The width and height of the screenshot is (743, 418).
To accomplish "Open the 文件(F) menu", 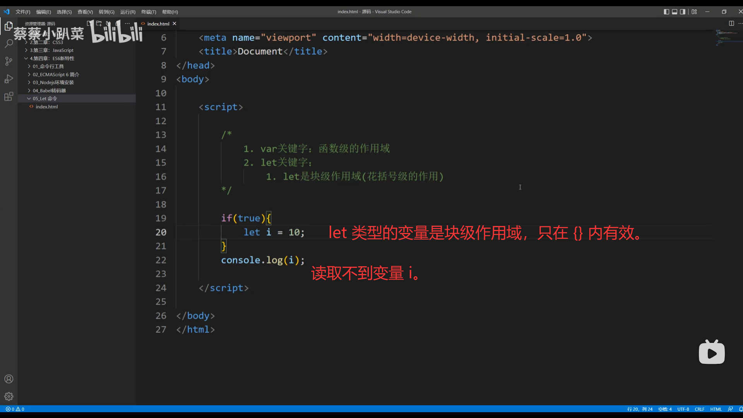I will (x=23, y=12).
